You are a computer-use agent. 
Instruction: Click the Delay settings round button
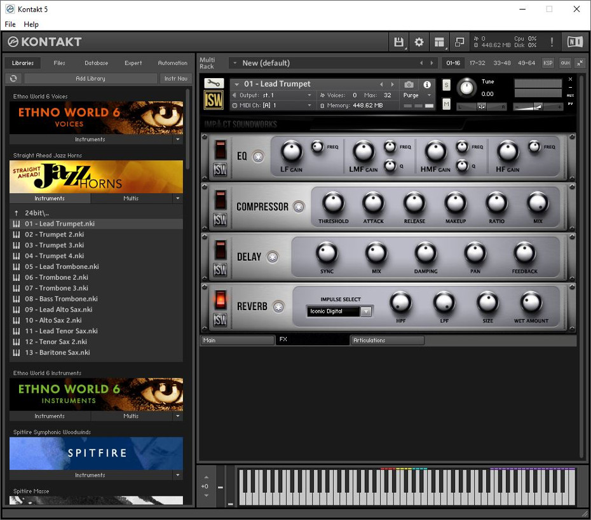(x=273, y=257)
